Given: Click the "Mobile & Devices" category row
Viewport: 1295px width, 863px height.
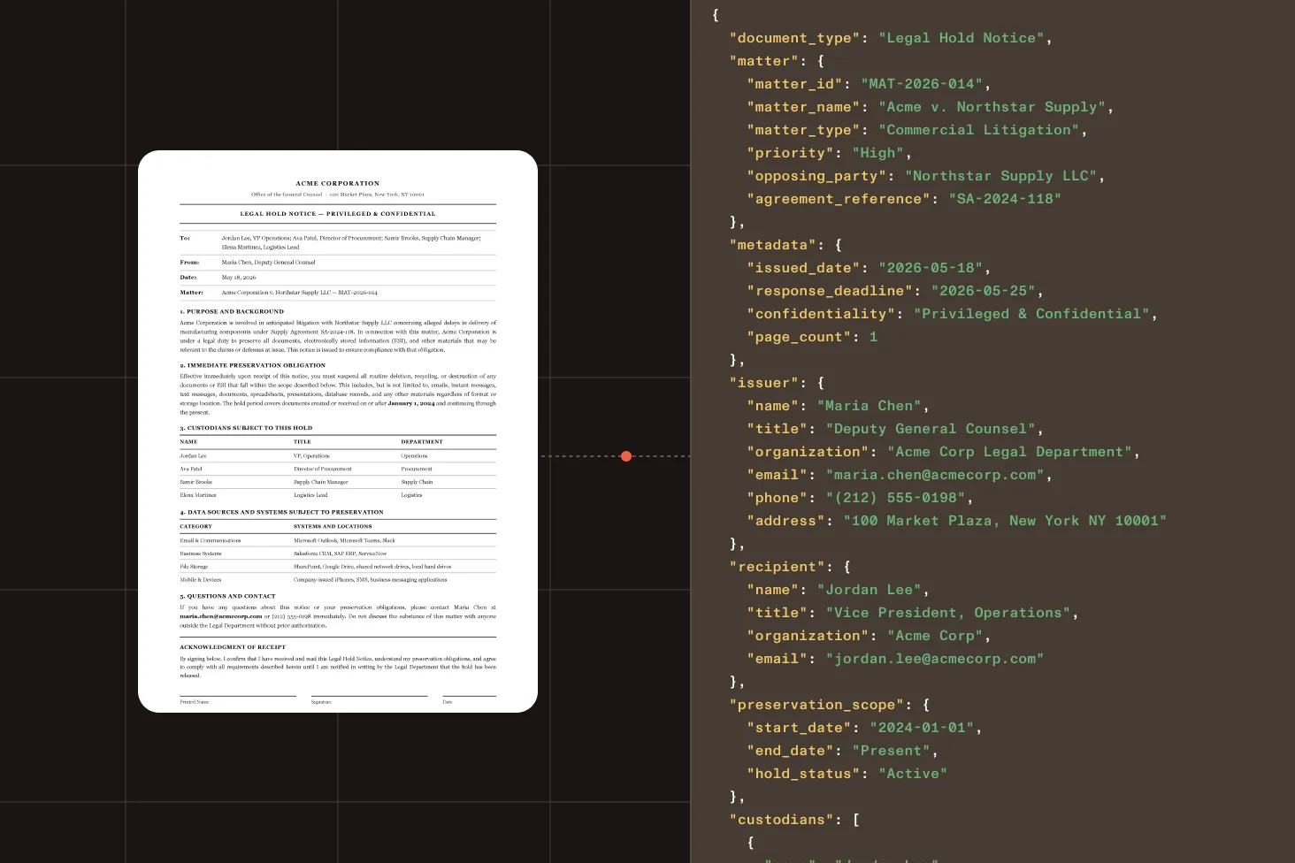Looking at the screenshot, I should [338, 580].
